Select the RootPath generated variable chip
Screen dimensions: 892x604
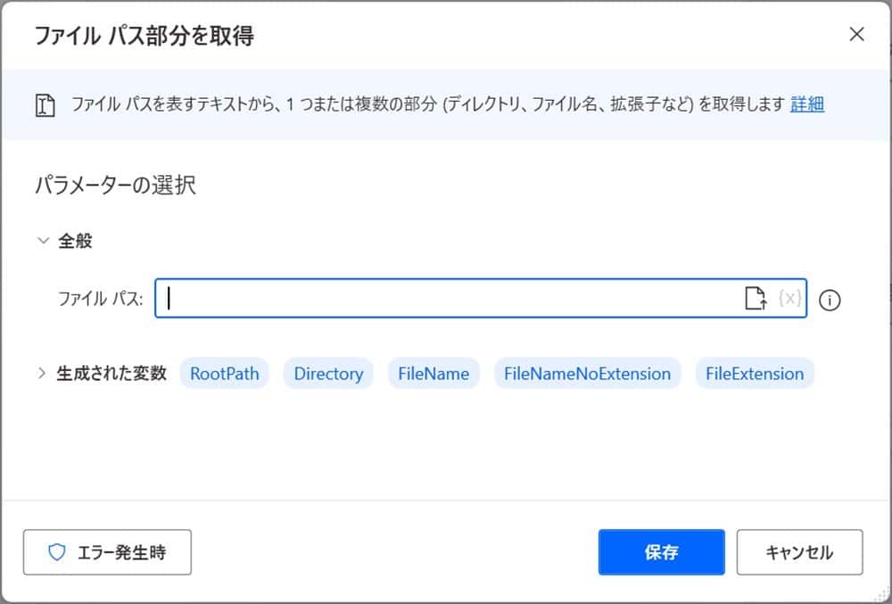point(224,374)
